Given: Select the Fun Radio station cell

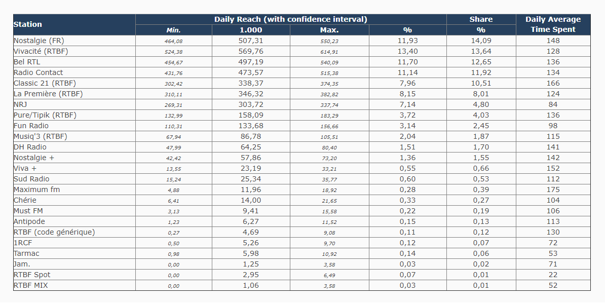Looking at the screenshot, I should (x=31, y=126).
